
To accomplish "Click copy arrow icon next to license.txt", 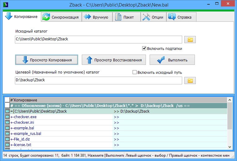I will [x=7, y=145].
